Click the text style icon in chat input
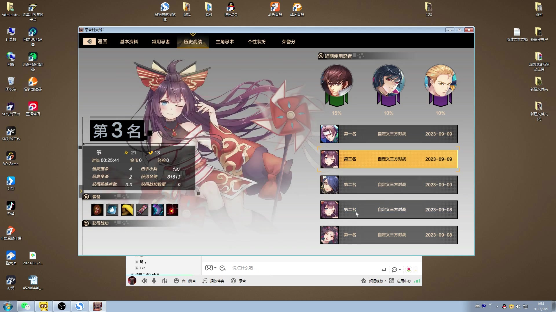Screen dimensions: 556x312 tap(222, 268)
